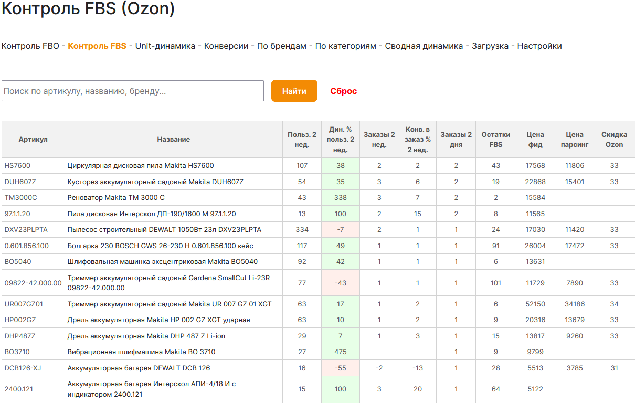Click name Дрель Makita DHP 487 Z Li-ion
This screenshot has height=403, width=635.
pos(146,336)
